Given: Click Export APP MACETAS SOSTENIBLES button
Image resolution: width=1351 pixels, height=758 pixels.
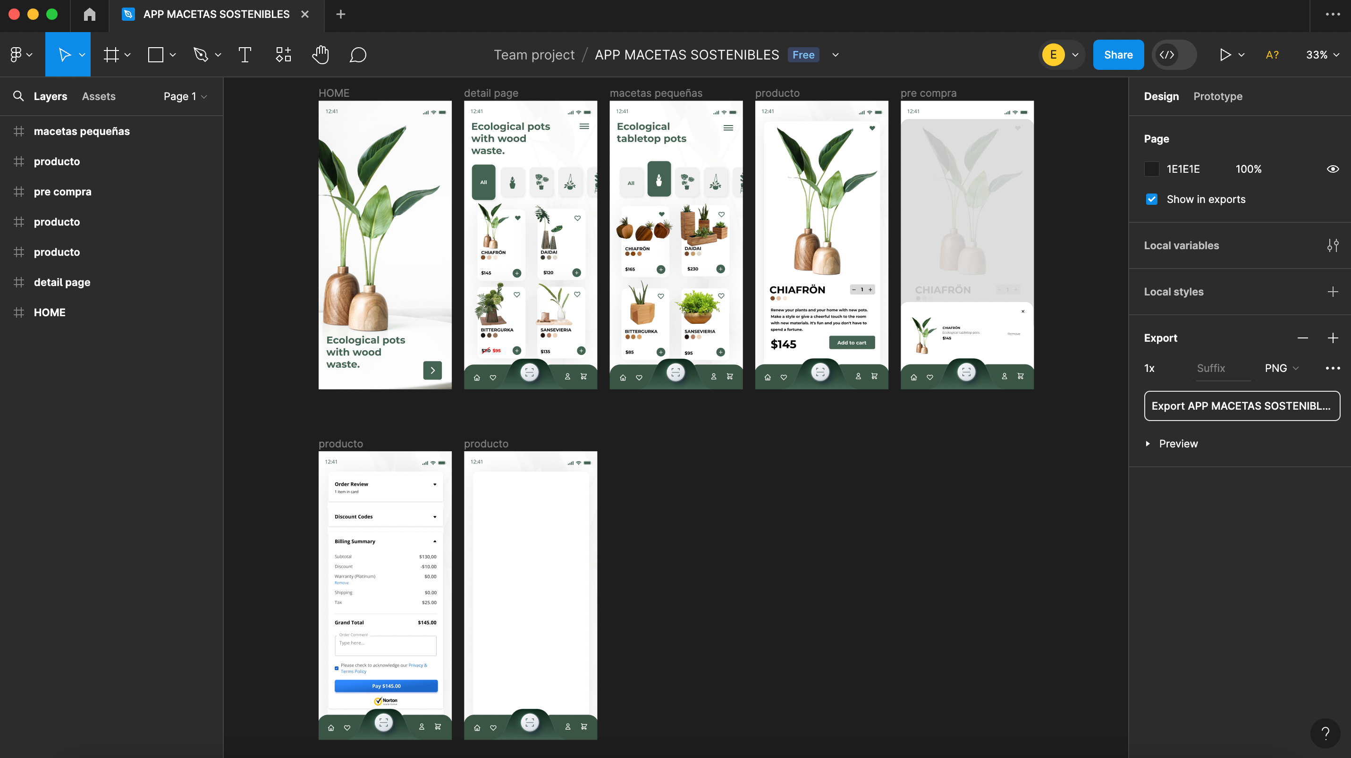Looking at the screenshot, I should tap(1241, 406).
